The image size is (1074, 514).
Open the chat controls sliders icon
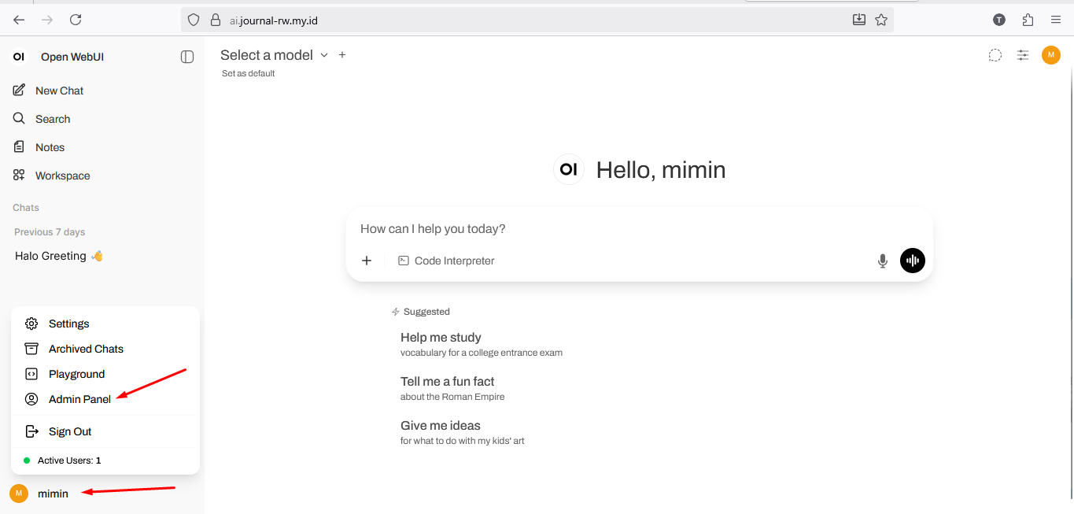[x=1023, y=55]
